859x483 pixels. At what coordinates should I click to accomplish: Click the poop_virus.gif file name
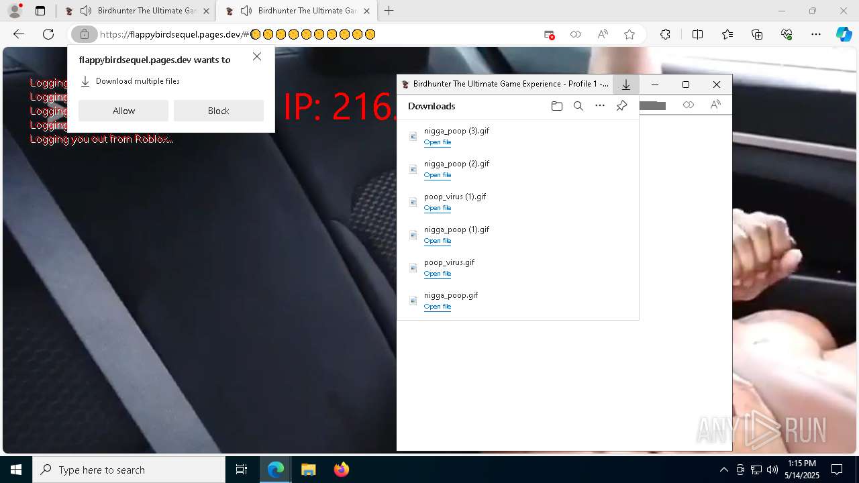click(x=449, y=262)
